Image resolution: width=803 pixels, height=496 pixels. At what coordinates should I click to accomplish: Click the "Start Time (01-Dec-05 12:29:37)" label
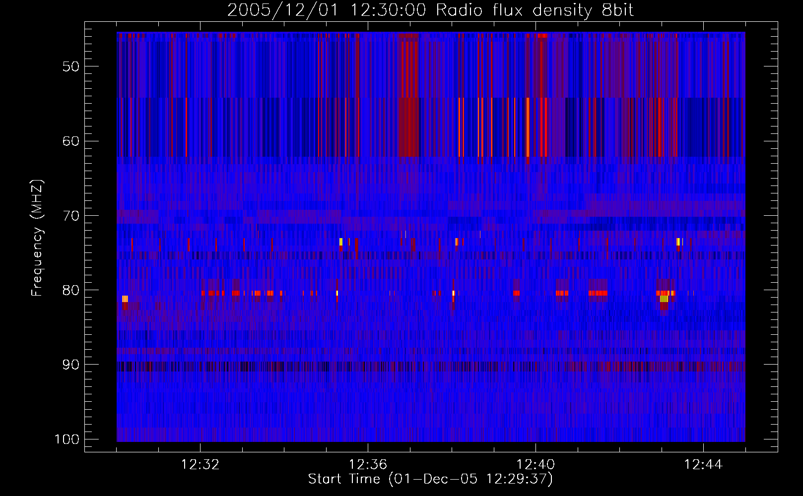[x=430, y=479]
